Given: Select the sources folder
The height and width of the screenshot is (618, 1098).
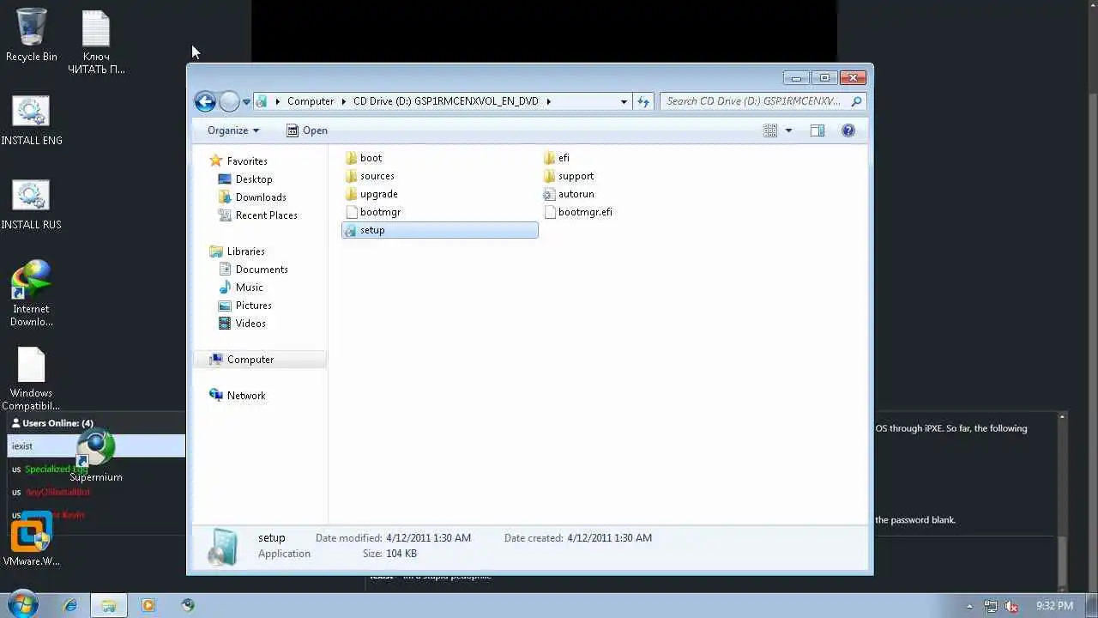Looking at the screenshot, I should pos(370,176).
